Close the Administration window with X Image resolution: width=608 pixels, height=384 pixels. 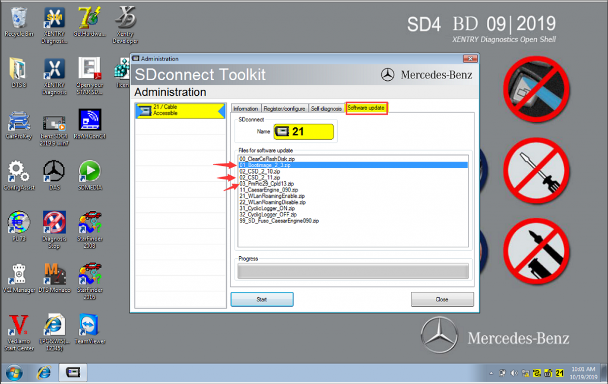470,59
